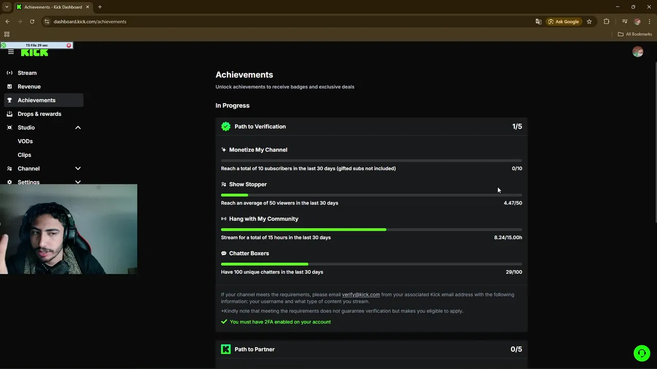
Task: Click the Ask Google button
Action: pyautogui.click(x=564, y=22)
